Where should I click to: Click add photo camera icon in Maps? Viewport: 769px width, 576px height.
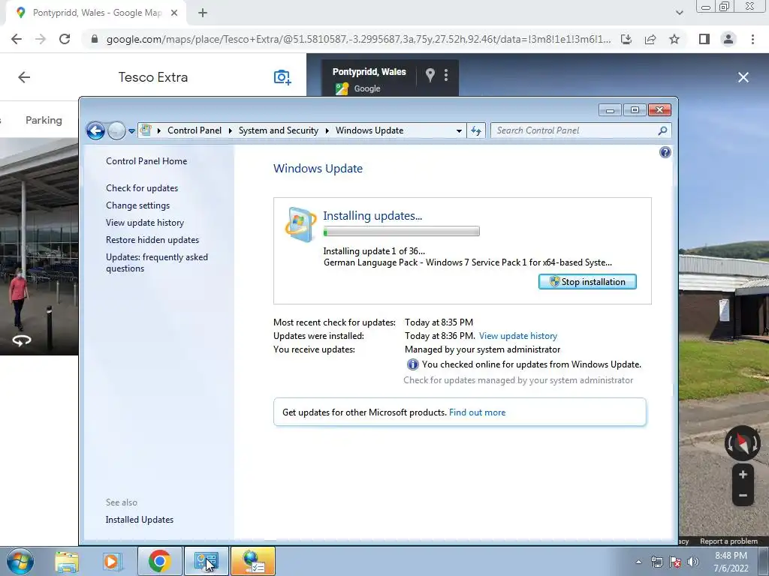click(x=282, y=77)
